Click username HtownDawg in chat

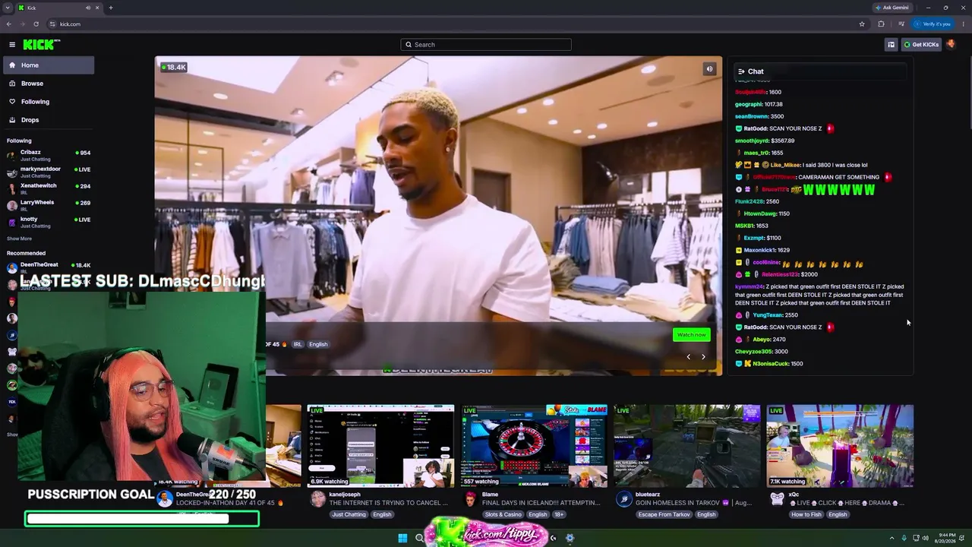click(x=760, y=213)
